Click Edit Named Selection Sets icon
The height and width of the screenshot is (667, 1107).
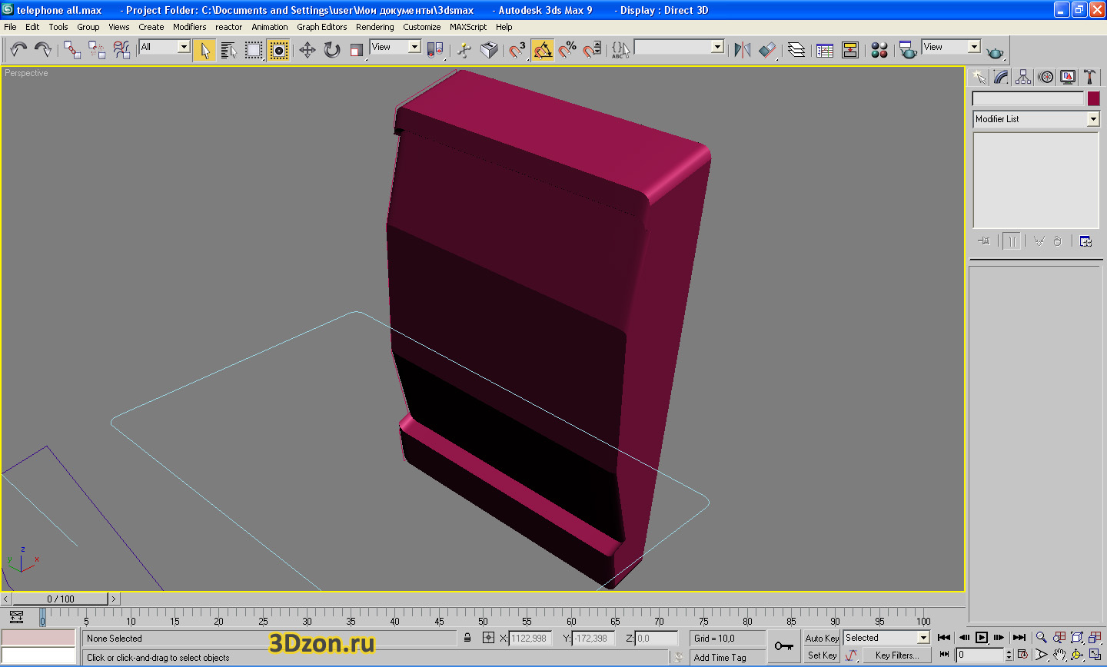click(x=620, y=50)
